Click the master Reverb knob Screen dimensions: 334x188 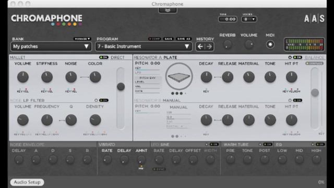[228, 44]
